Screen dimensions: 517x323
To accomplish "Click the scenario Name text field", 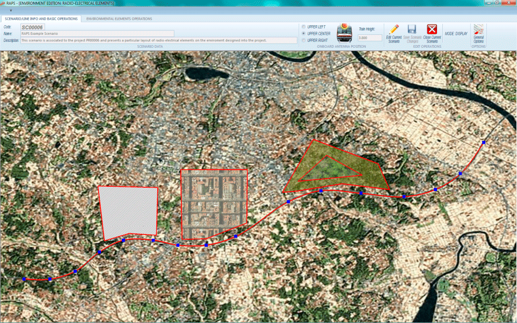I will pos(97,33).
